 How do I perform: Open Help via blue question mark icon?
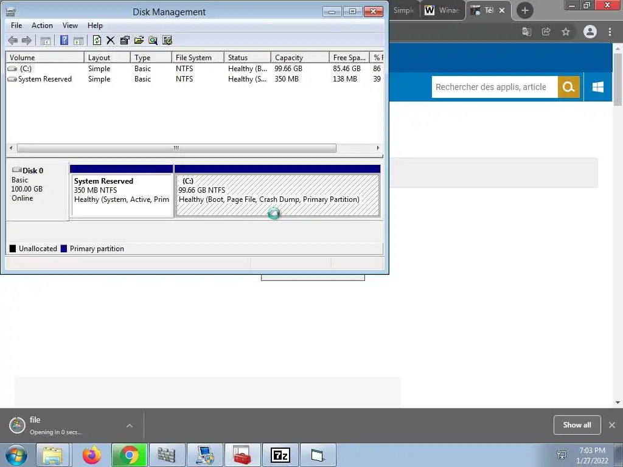tap(64, 40)
